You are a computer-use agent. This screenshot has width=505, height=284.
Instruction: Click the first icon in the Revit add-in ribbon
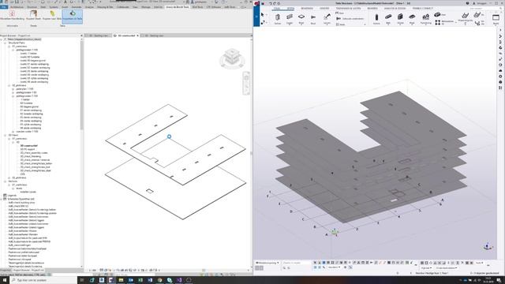12,15
